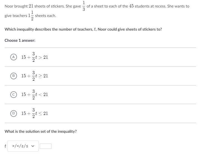Click the inequality 15 + 3/2 t ≥ 21
This screenshot has height=155, width=199.
[34, 76]
